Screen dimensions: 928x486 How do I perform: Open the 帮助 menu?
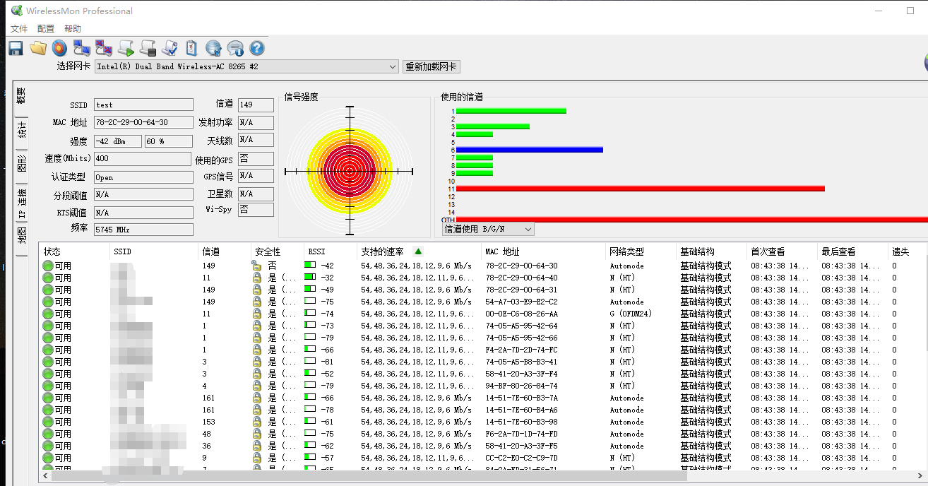click(73, 29)
